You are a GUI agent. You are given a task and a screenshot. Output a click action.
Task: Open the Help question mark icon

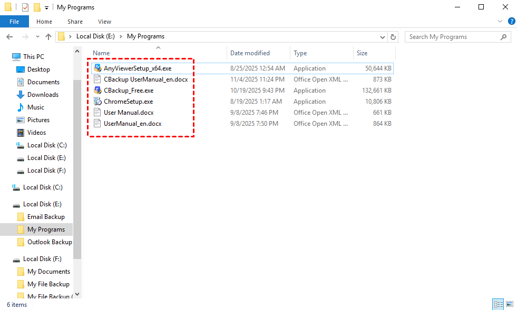pos(511,22)
